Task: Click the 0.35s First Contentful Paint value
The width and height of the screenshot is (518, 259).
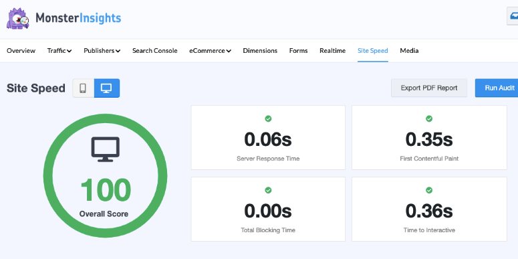Action: [429, 139]
